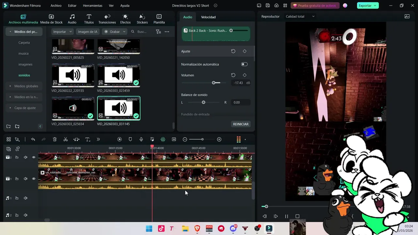Click the text tool in timeline toolbar
418x235 pixels.
(x=88, y=139)
